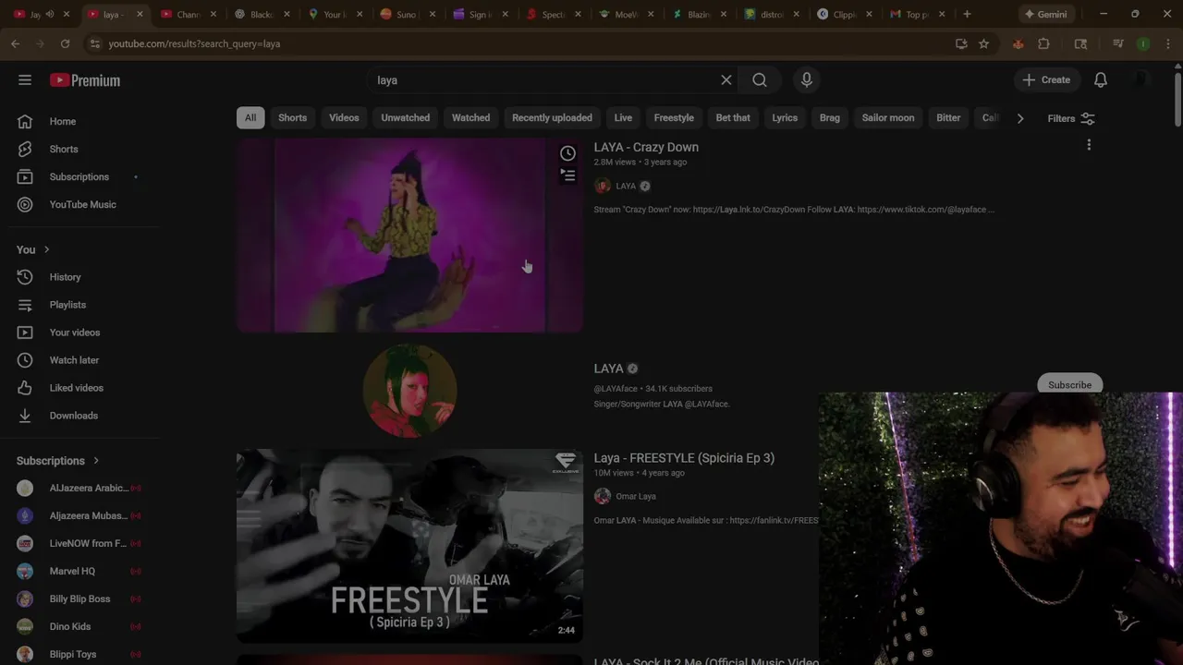Image resolution: width=1183 pixels, height=665 pixels.
Task: Open the LAYA channel under Crazy Down
Action: (x=626, y=186)
